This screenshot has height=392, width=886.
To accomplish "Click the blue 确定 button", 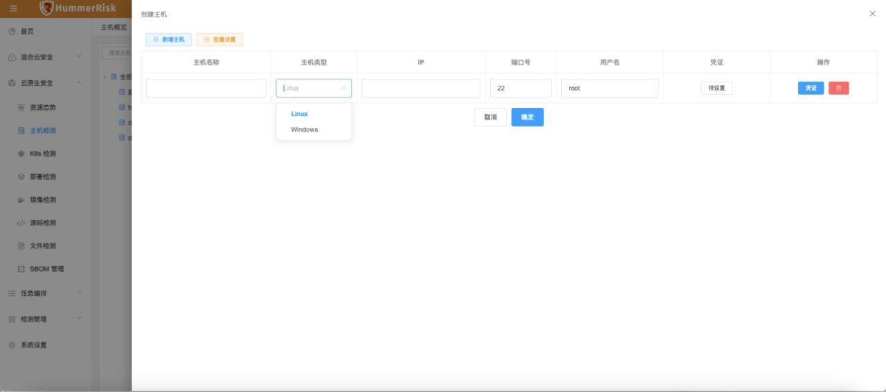I will tap(527, 118).
